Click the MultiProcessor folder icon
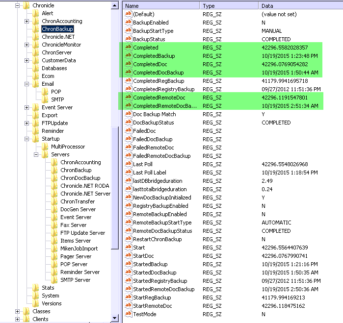The width and height of the screenshot is (343, 323). (x=45, y=147)
